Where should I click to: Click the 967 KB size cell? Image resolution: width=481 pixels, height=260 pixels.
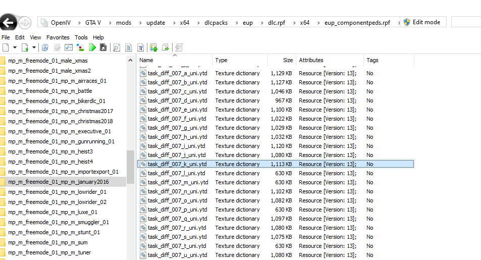point(283,100)
